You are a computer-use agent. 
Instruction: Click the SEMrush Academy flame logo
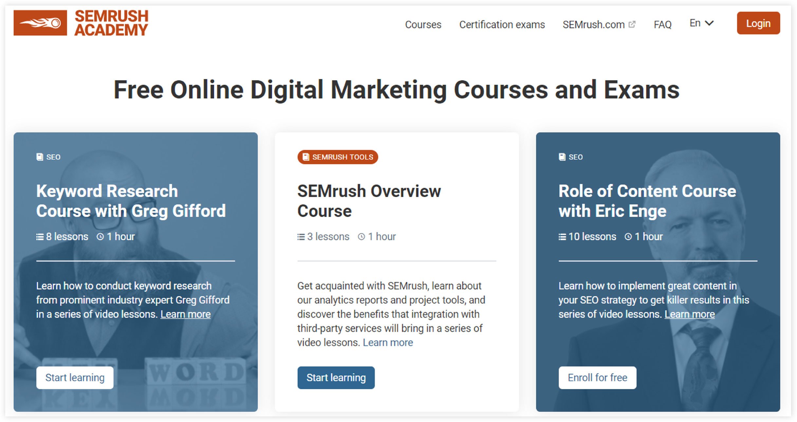(x=40, y=23)
